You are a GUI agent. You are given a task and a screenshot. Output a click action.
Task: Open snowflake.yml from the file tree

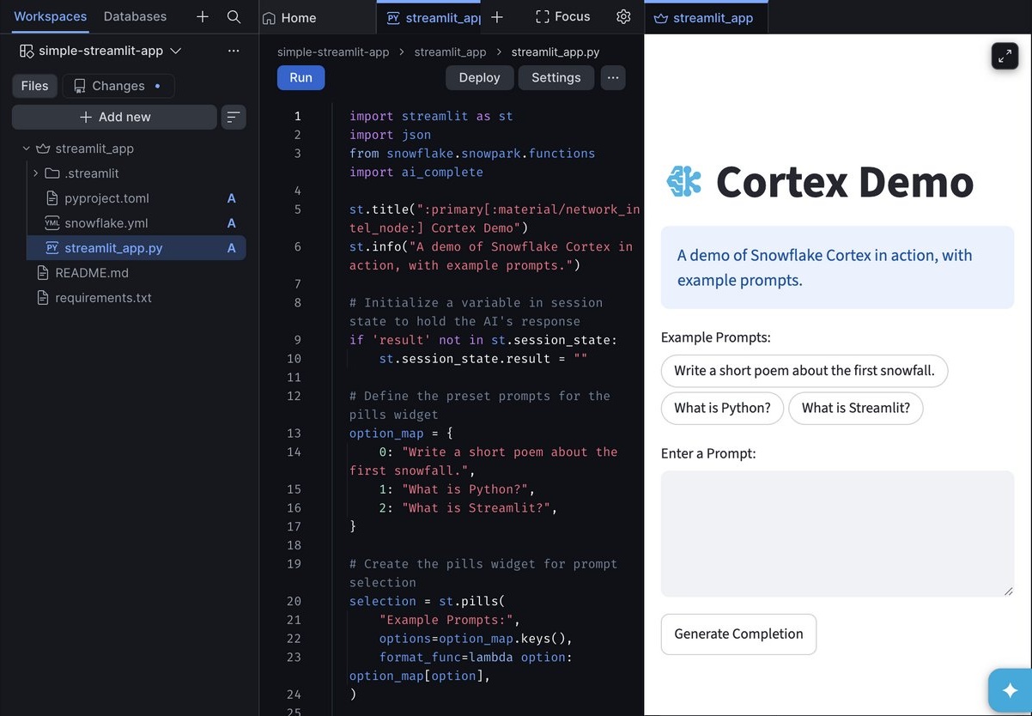click(x=106, y=223)
